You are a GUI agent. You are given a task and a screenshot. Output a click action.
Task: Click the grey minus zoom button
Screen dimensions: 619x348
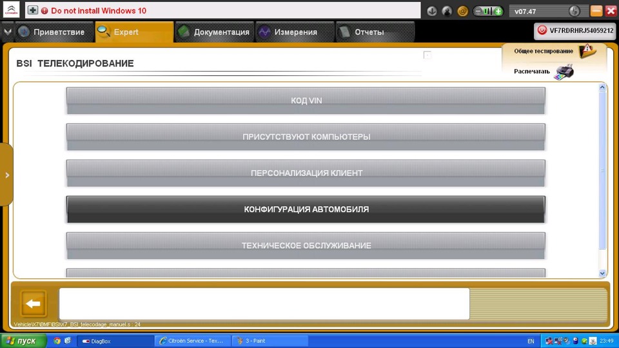[x=478, y=11]
